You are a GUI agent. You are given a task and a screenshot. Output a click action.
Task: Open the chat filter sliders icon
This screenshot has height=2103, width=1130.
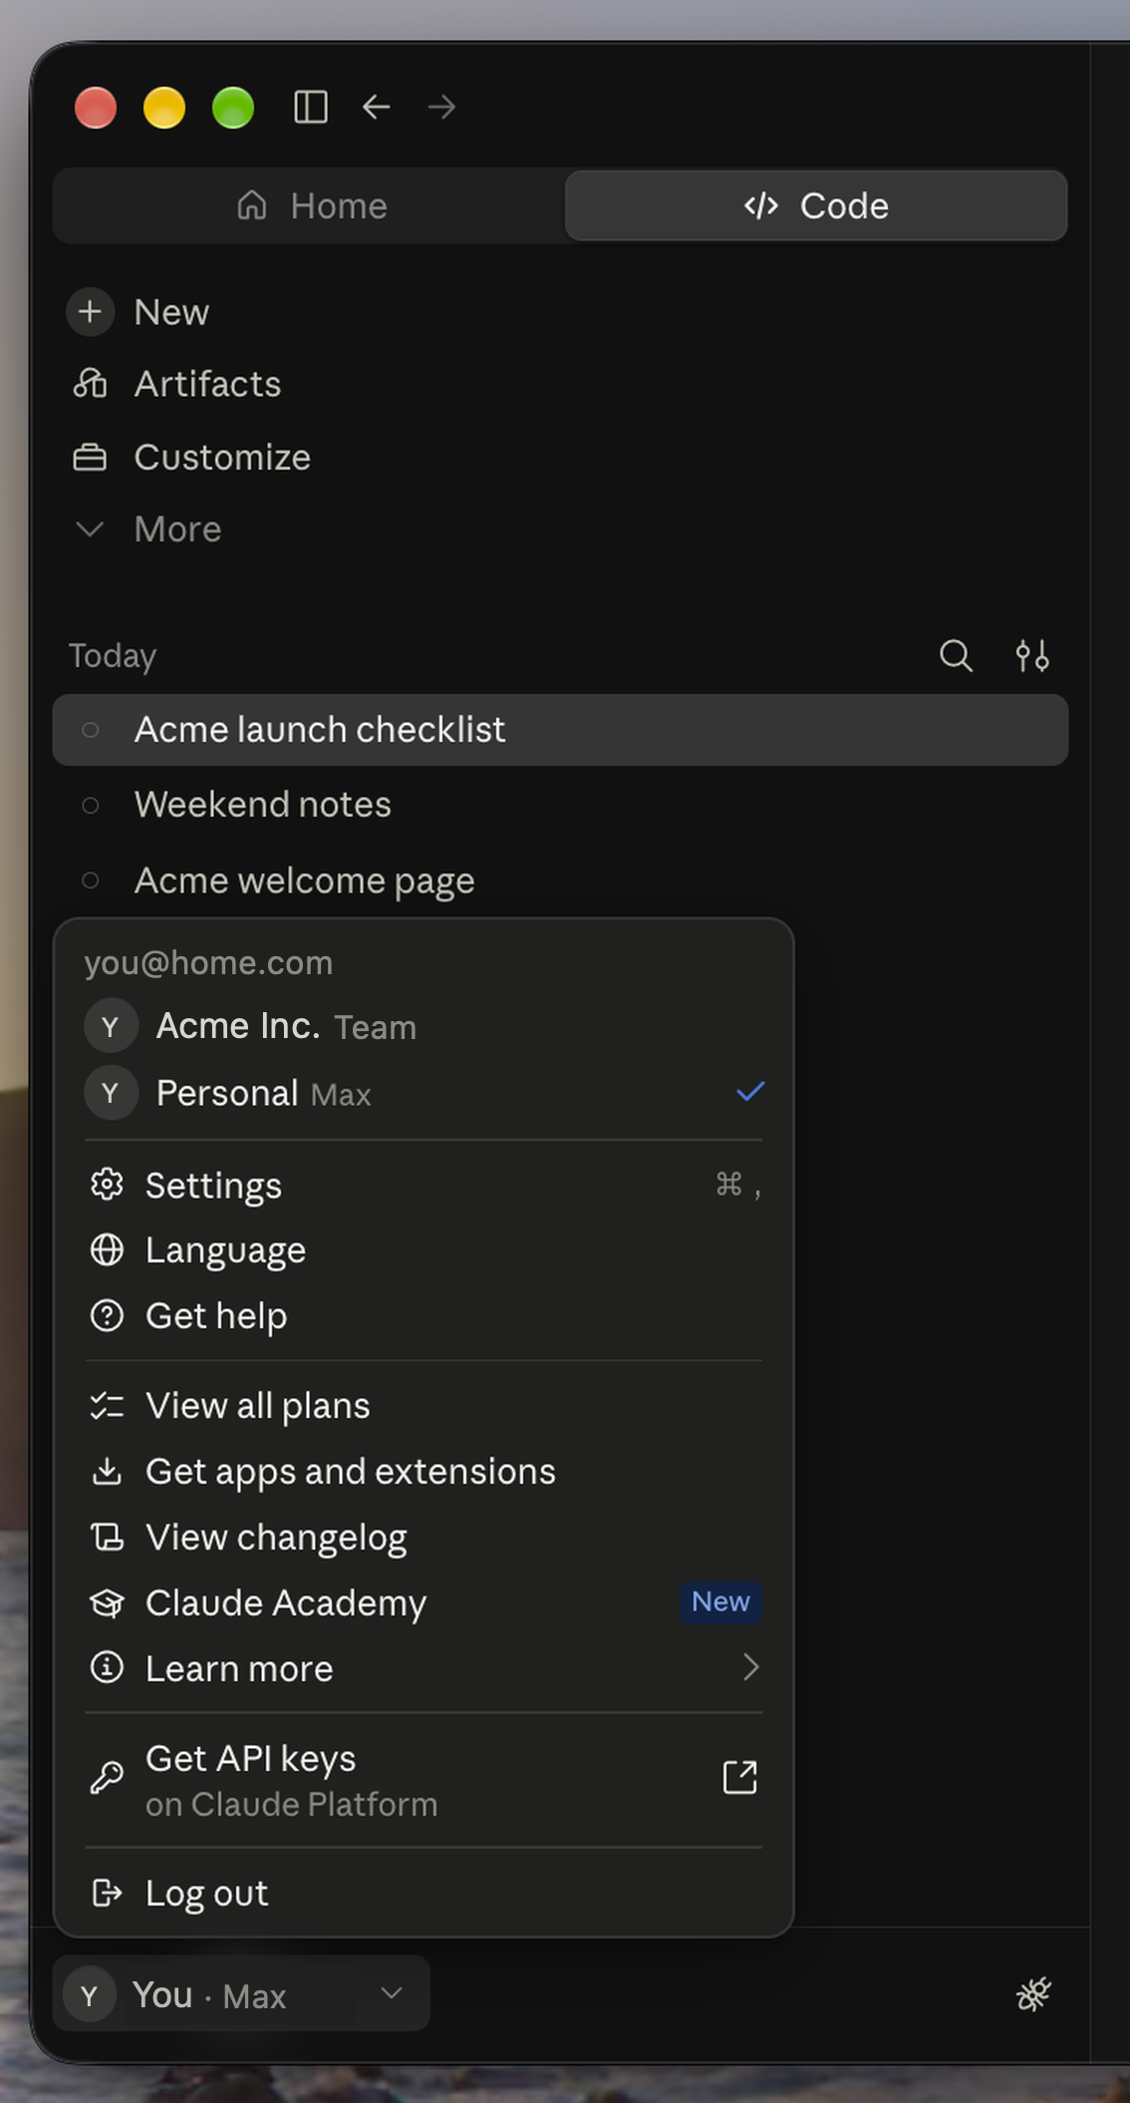(1032, 656)
